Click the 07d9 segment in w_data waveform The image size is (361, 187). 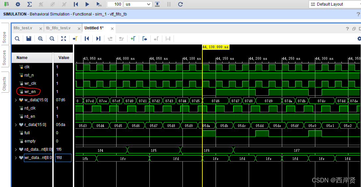point(269,101)
